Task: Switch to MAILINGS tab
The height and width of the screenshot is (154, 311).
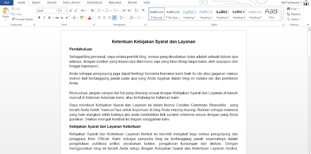Action: click(115, 3)
